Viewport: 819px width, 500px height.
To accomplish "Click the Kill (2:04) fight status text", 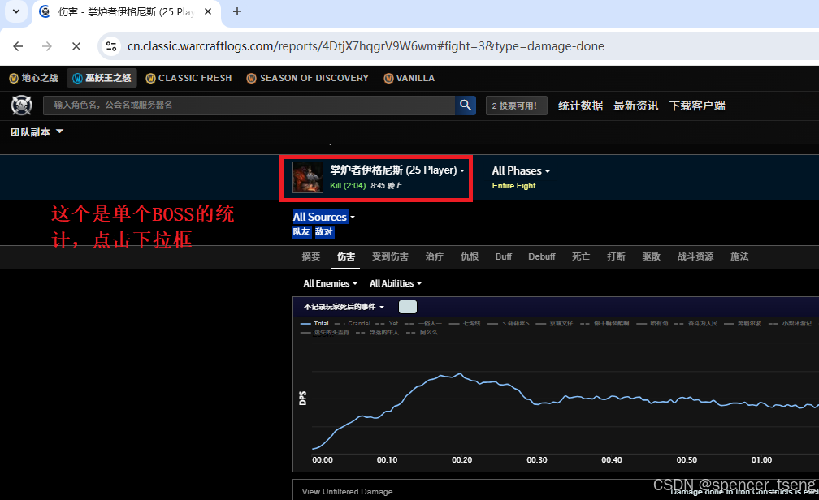I will coord(348,186).
